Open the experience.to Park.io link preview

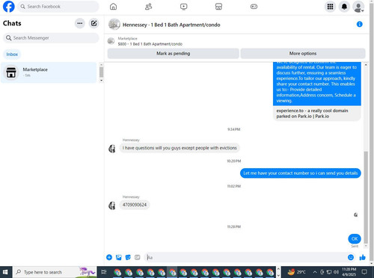317,114
